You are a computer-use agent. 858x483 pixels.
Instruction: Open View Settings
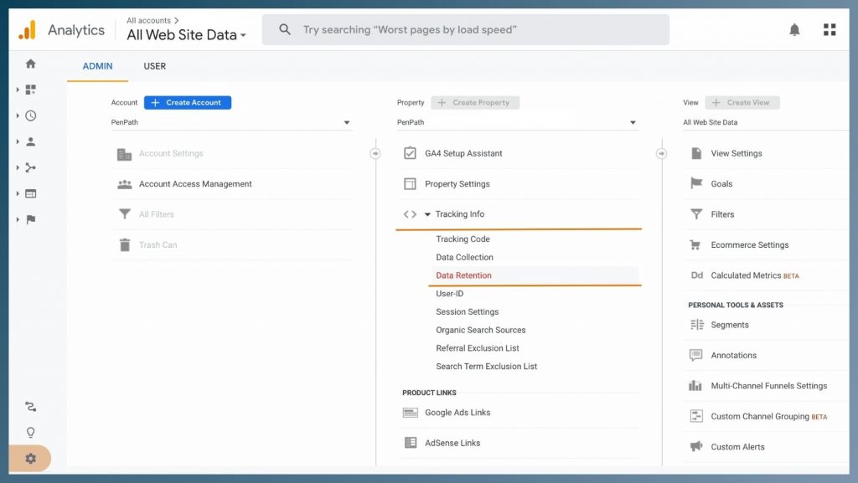point(737,153)
